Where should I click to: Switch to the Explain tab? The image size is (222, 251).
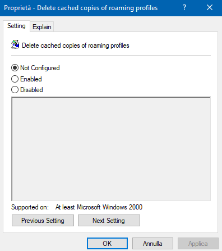point(42,27)
